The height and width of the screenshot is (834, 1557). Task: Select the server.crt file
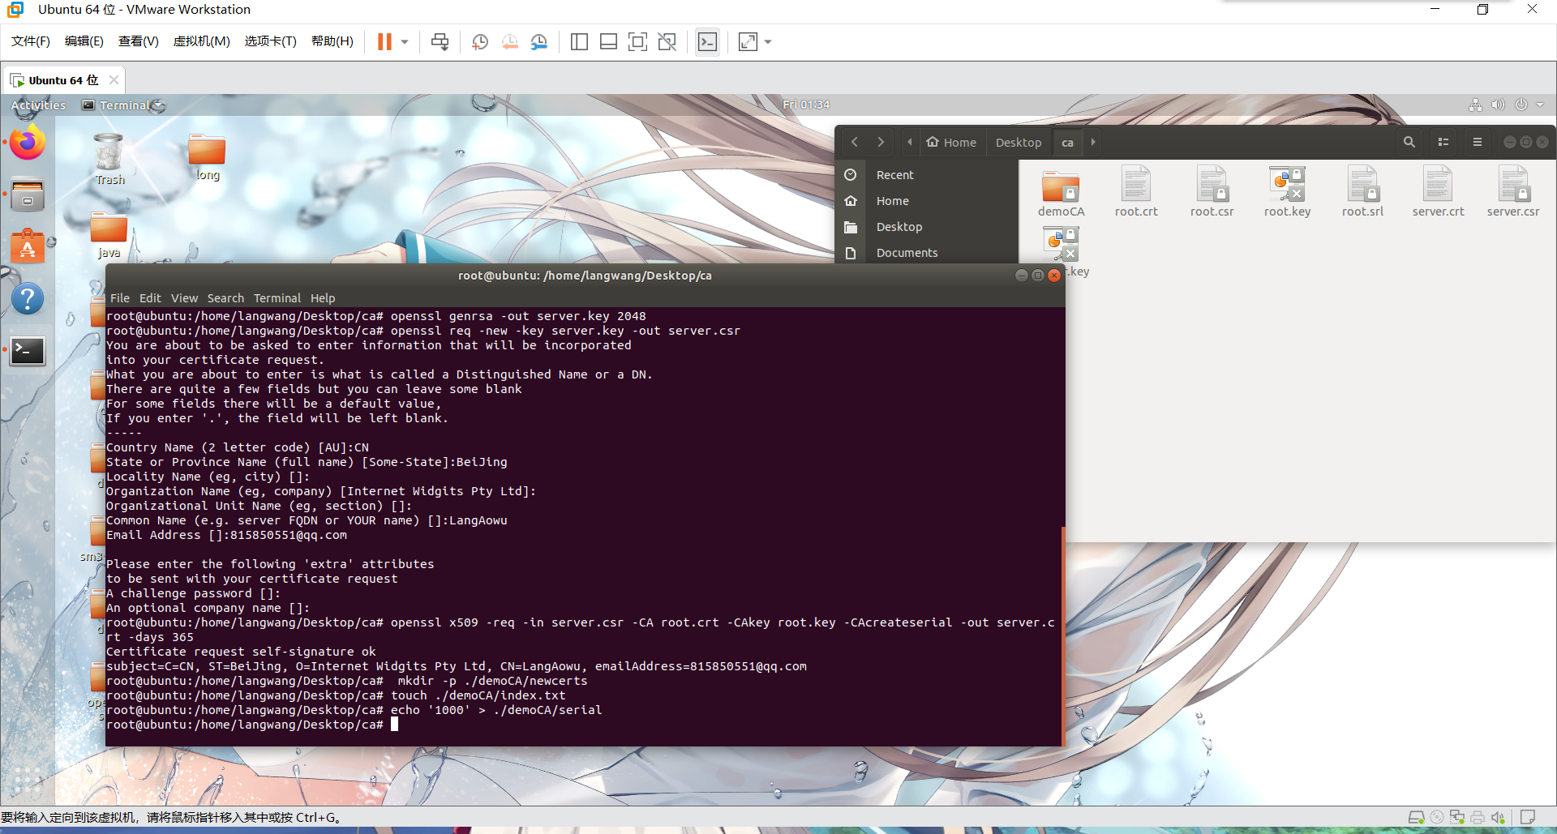[1438, 193]
